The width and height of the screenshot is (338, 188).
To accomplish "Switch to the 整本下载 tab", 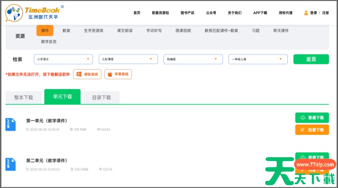I will tap(24, 97).
